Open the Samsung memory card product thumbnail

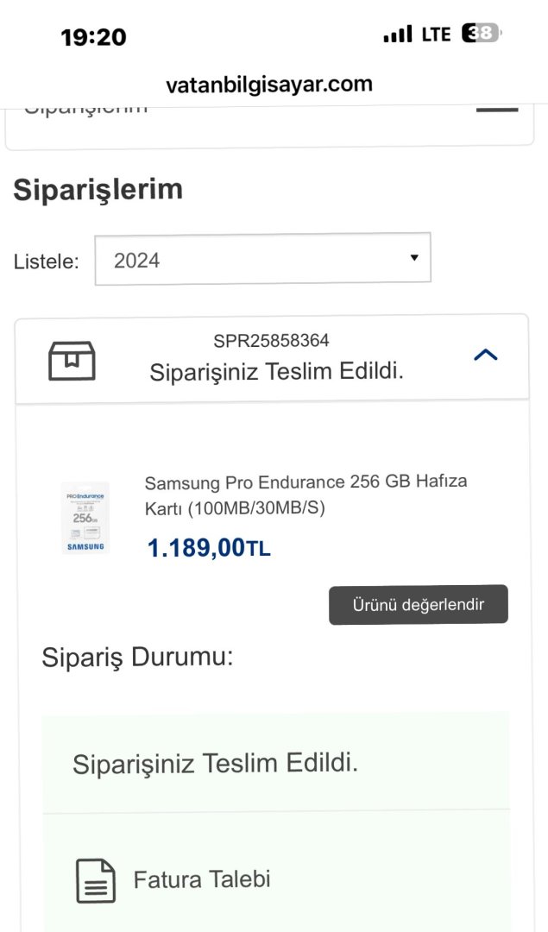(85, 518)
